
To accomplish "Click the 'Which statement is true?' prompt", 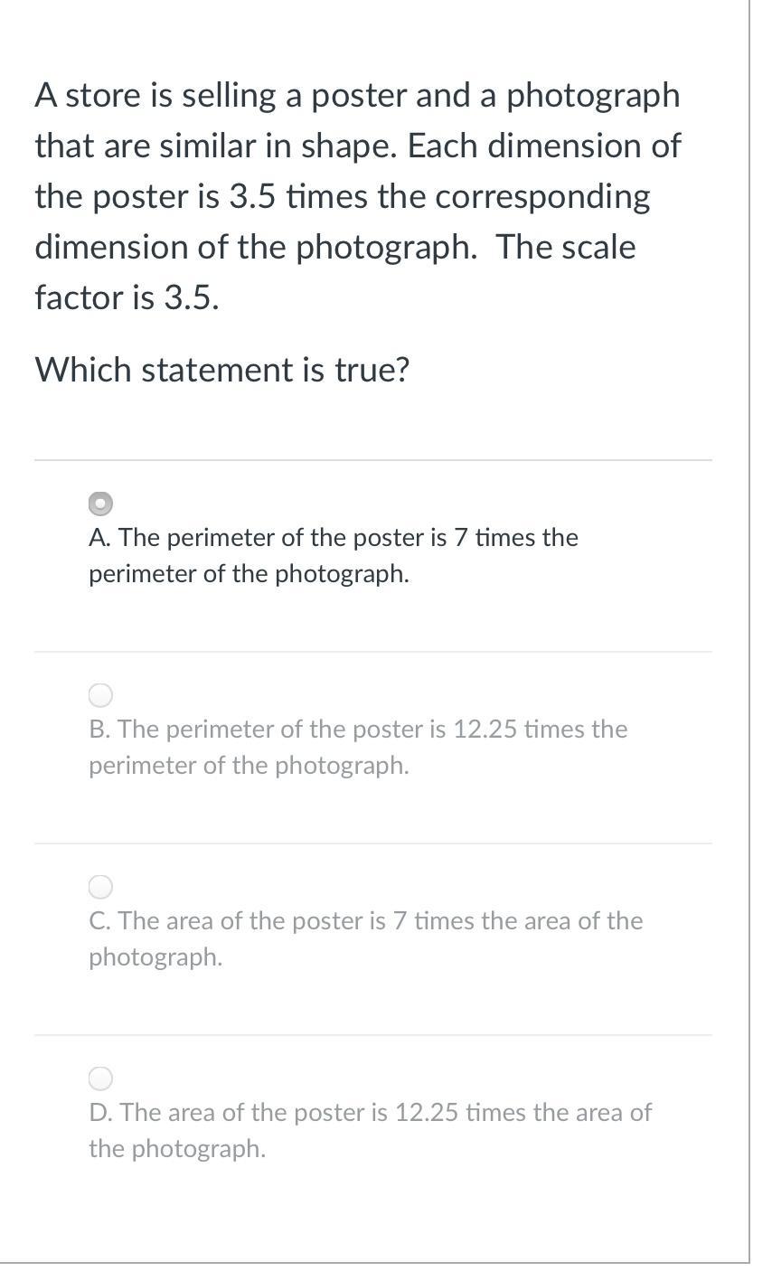I will pyautogui.click(x=222, y=370).
